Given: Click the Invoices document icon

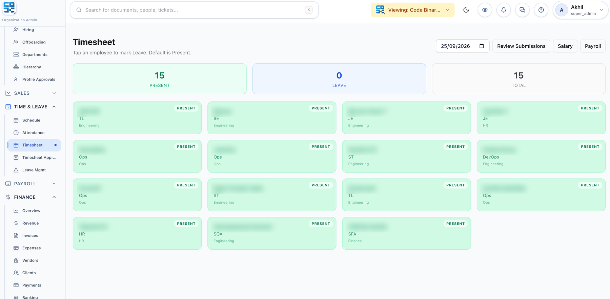Looking at the screenshot, I should [16, 236].
